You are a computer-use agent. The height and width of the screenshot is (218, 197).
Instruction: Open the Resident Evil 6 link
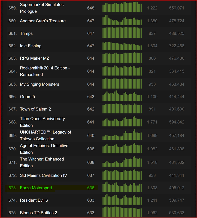pos(34,200)
